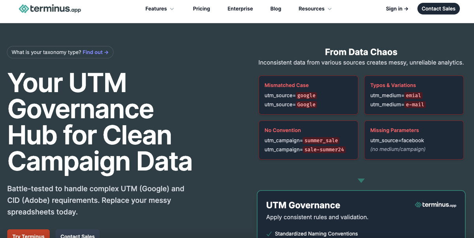Image resolution: width=474 pixels, height=238 pixels.
Task: Click the UTM Governance card title
Action: [x=303, y=205]
